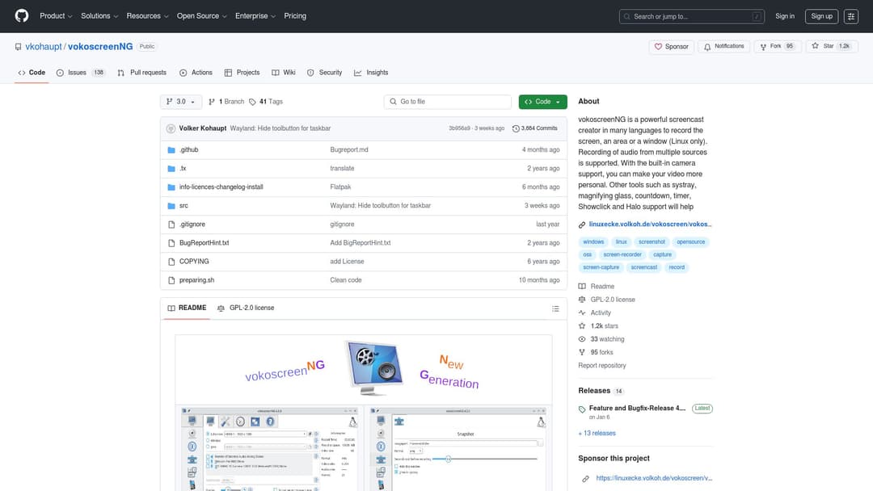Image resolution: width=873 pixels, height=491 pixels.
Task: Go to the Pricing page
Action: pyautogui.click(x=295, y=16)
